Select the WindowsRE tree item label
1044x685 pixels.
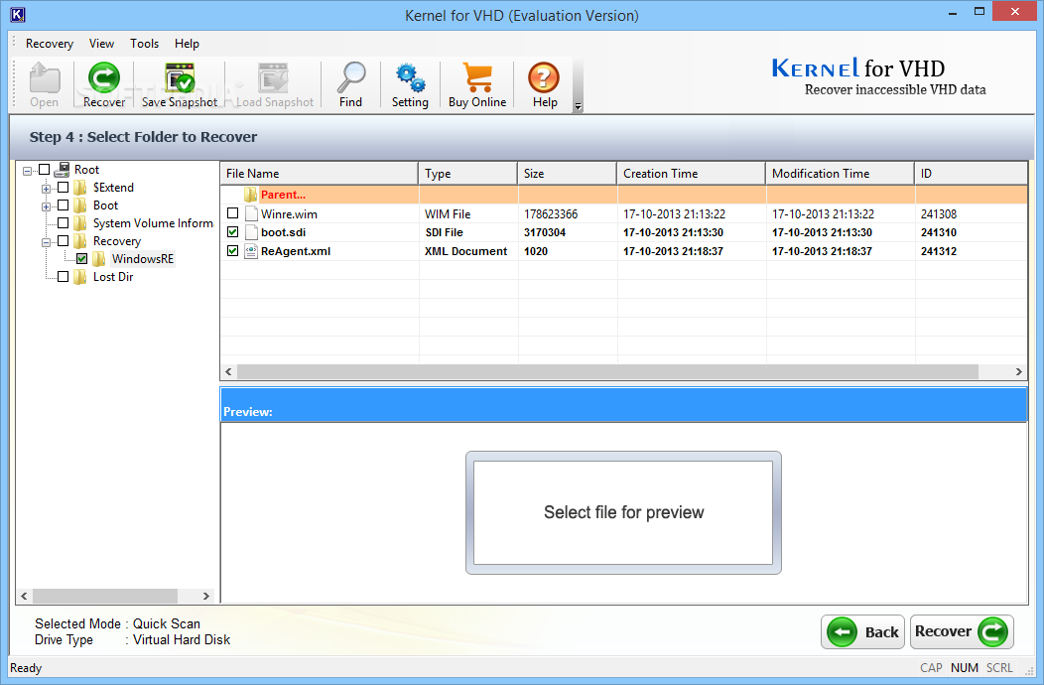point(143,258)
